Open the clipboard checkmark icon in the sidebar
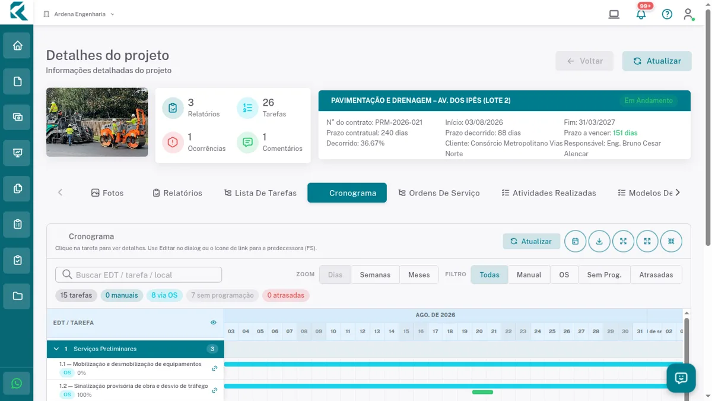The height and width of the screenshot is (401, 712). (x=17, y=260)
